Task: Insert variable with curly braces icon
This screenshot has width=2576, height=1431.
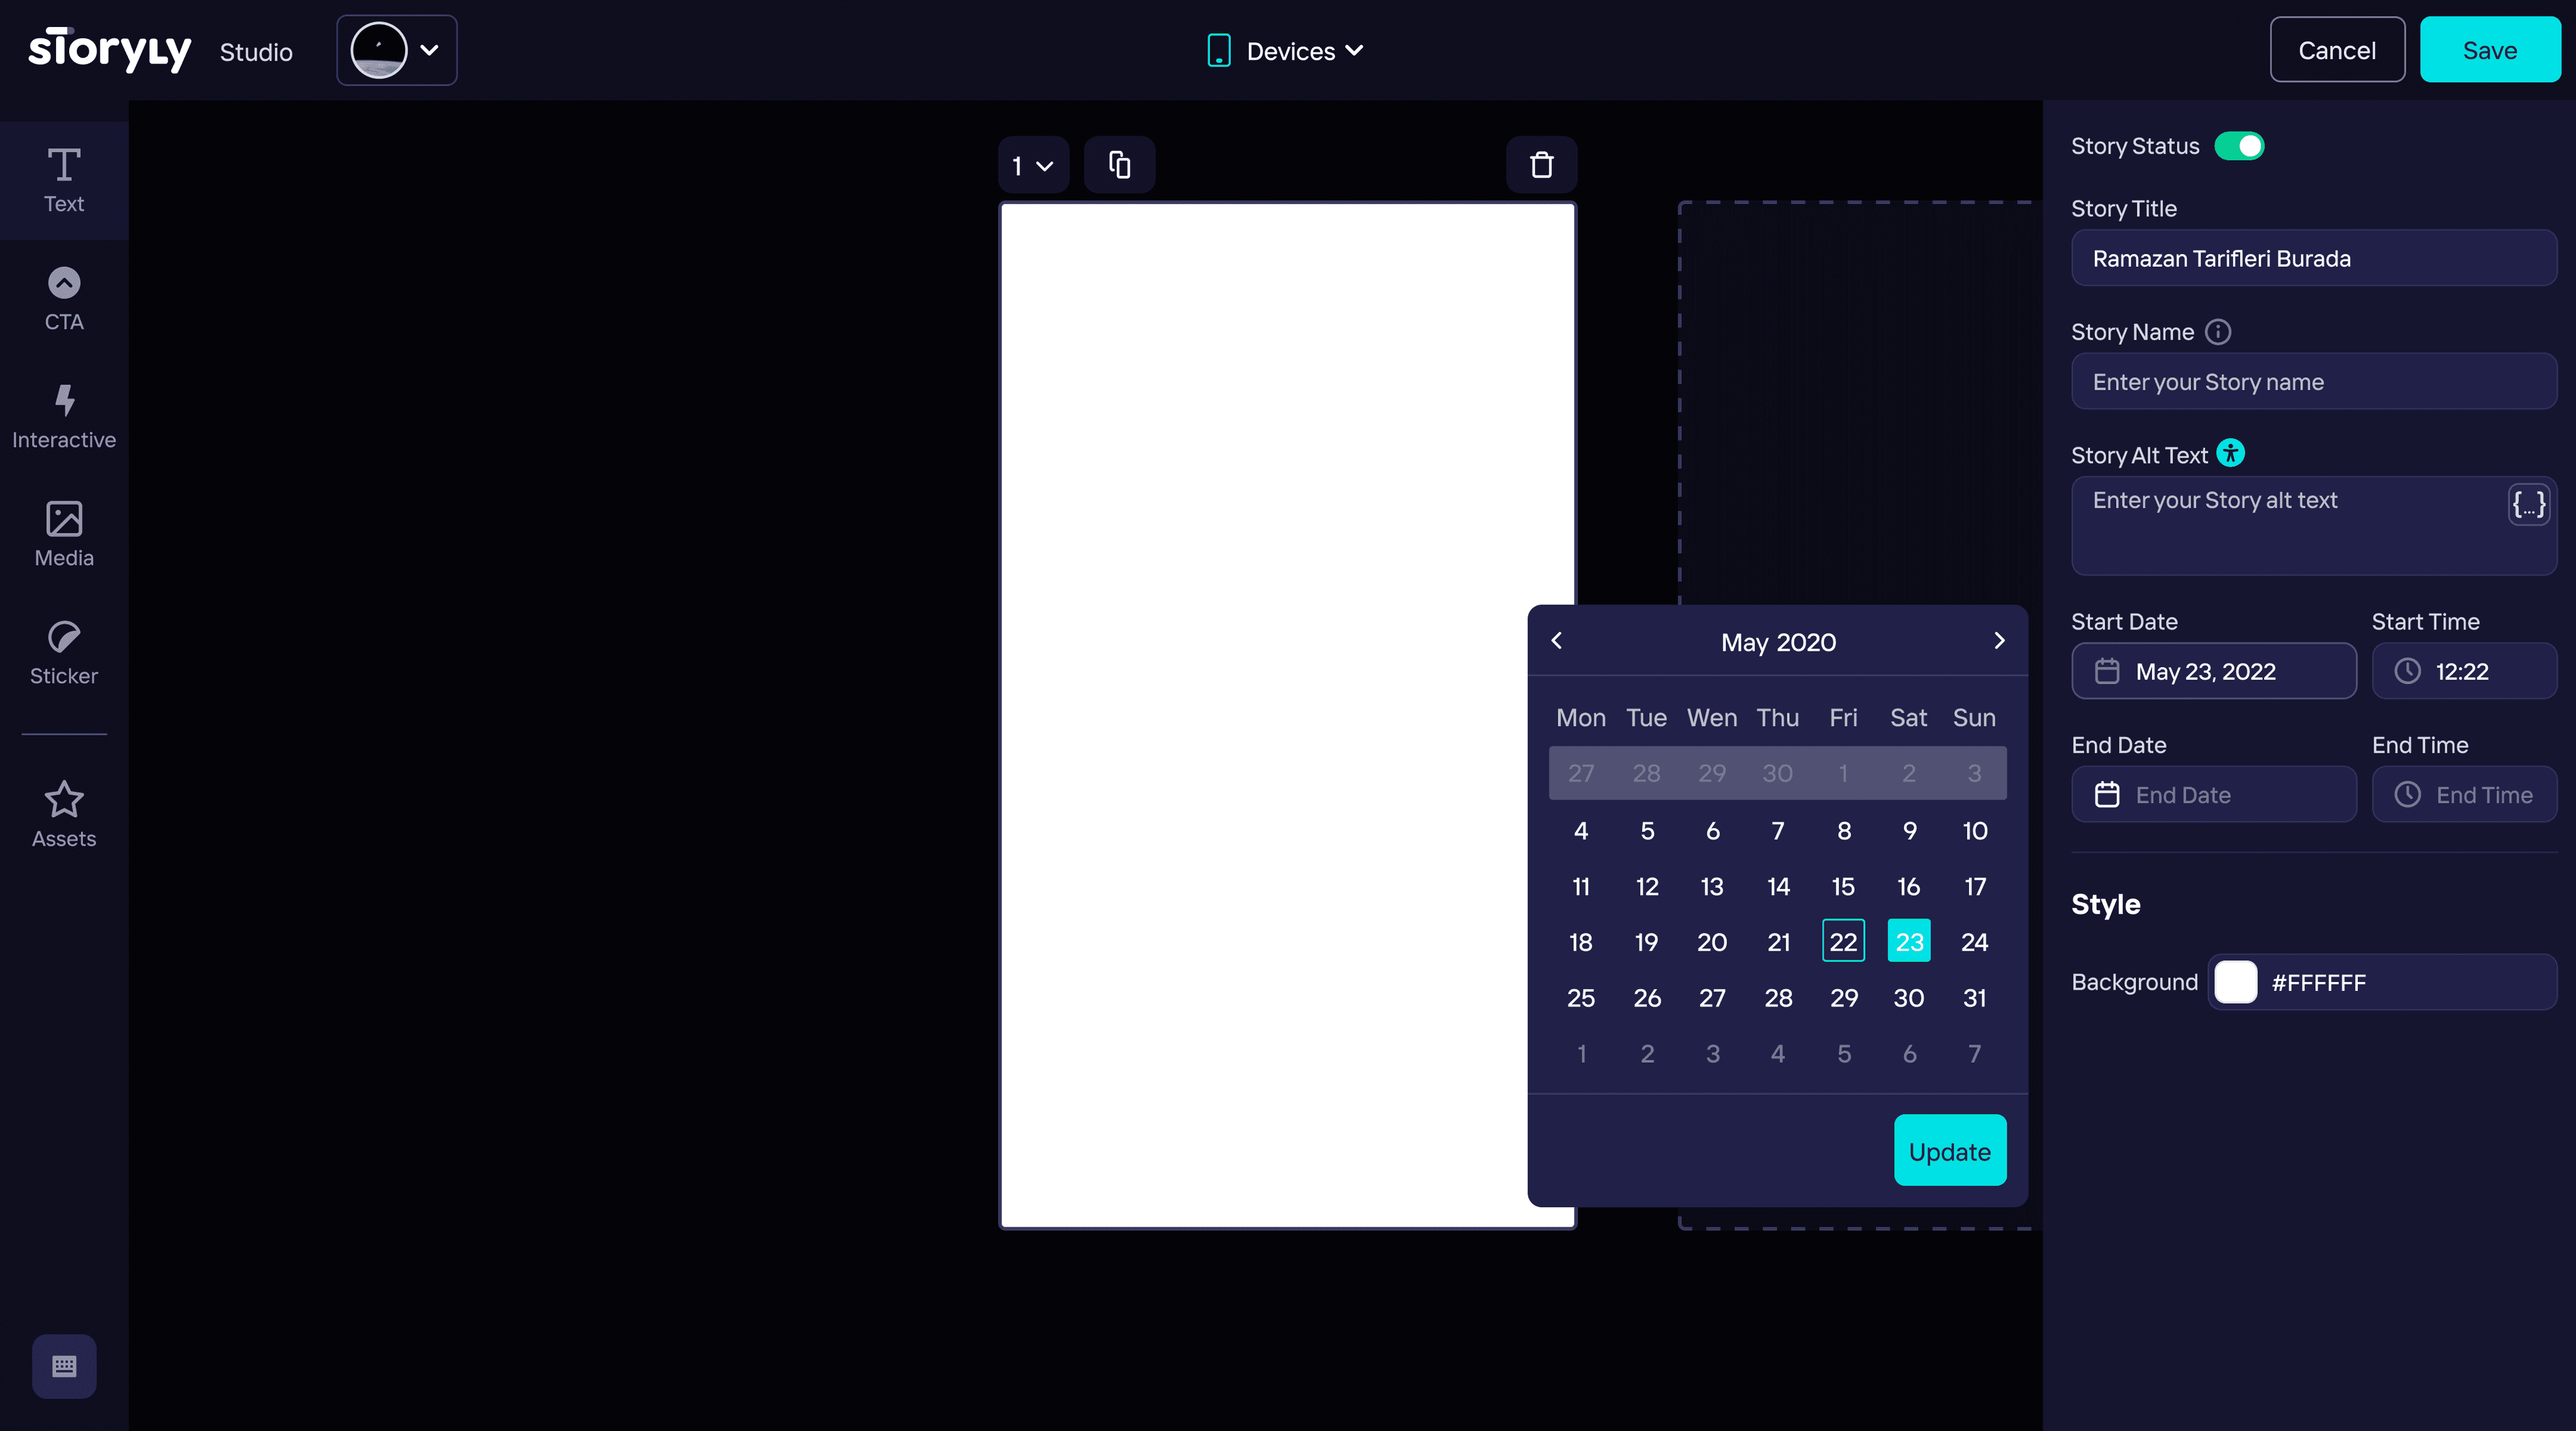Action: click(2529, 504)
